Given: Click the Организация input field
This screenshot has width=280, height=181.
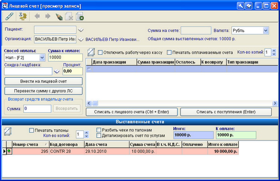Looking at the screenshot, I should tap(55, 39).
